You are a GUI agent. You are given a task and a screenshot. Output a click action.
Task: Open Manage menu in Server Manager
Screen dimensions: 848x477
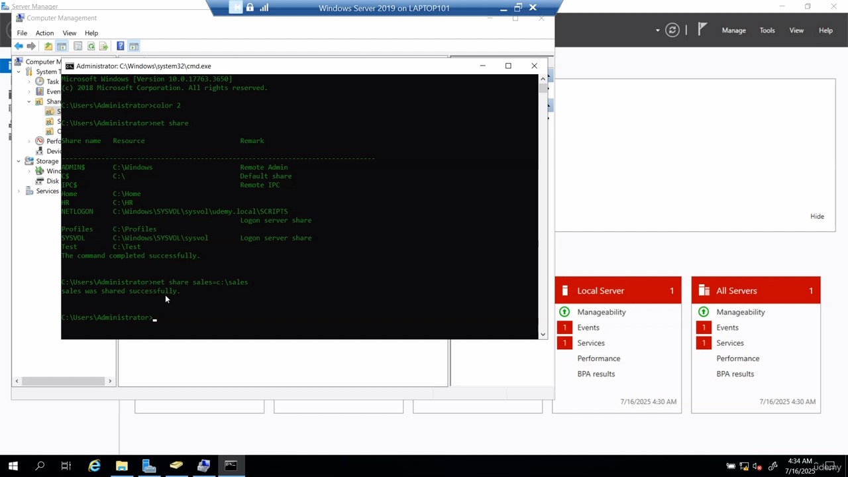[x=733, y=30]
